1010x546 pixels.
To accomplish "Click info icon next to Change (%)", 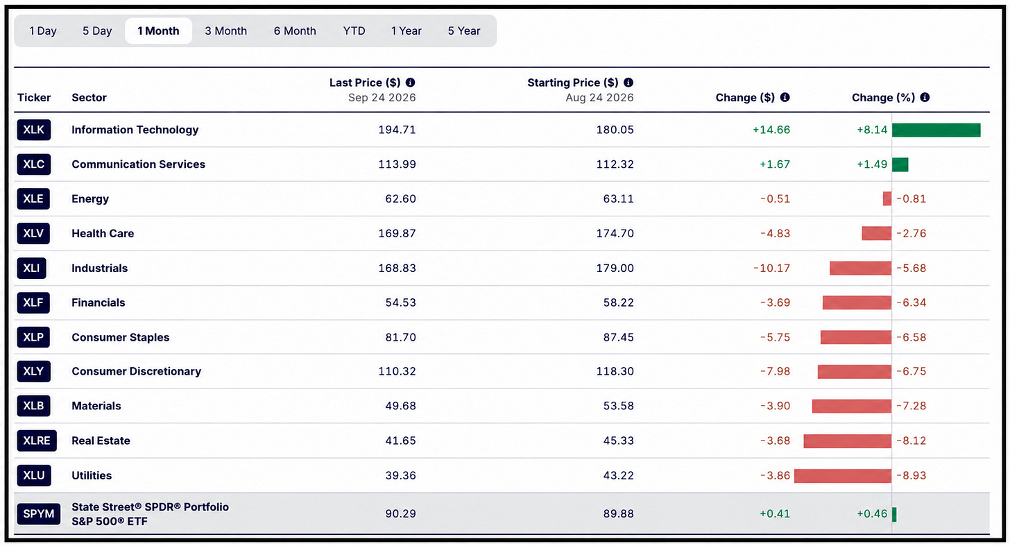I will (x=925, y=98).
